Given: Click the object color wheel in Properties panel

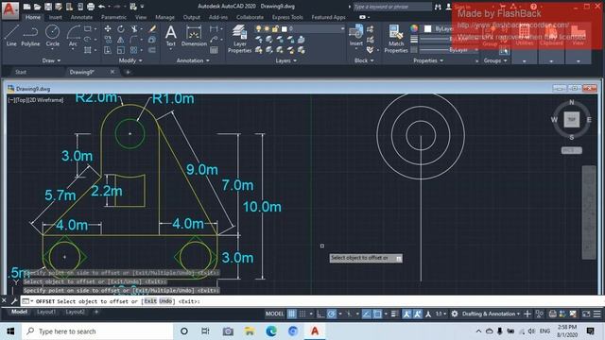Looking at the screenshot, I should tap(414, 28).
